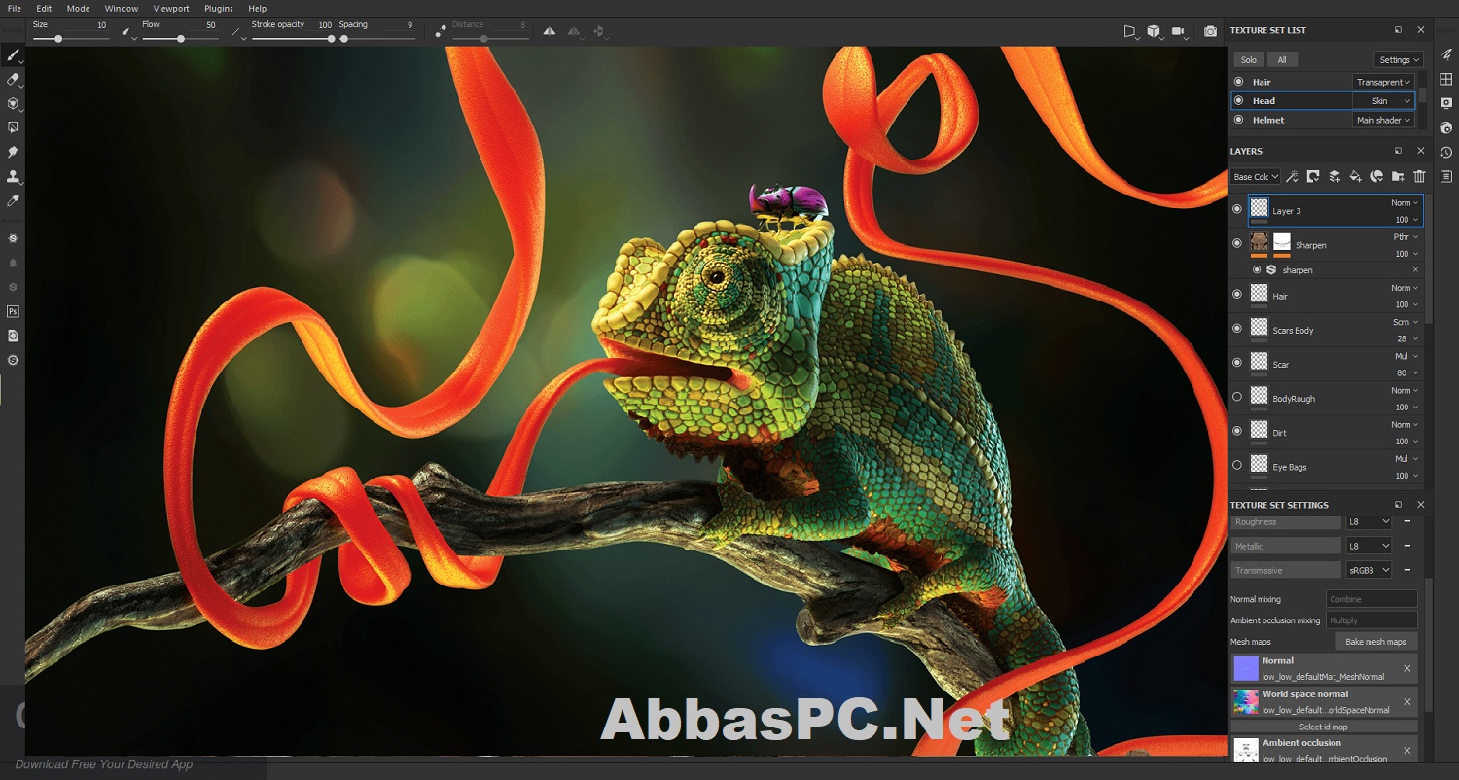
Task: Add a new paint layer
Action: (1334, 176)
